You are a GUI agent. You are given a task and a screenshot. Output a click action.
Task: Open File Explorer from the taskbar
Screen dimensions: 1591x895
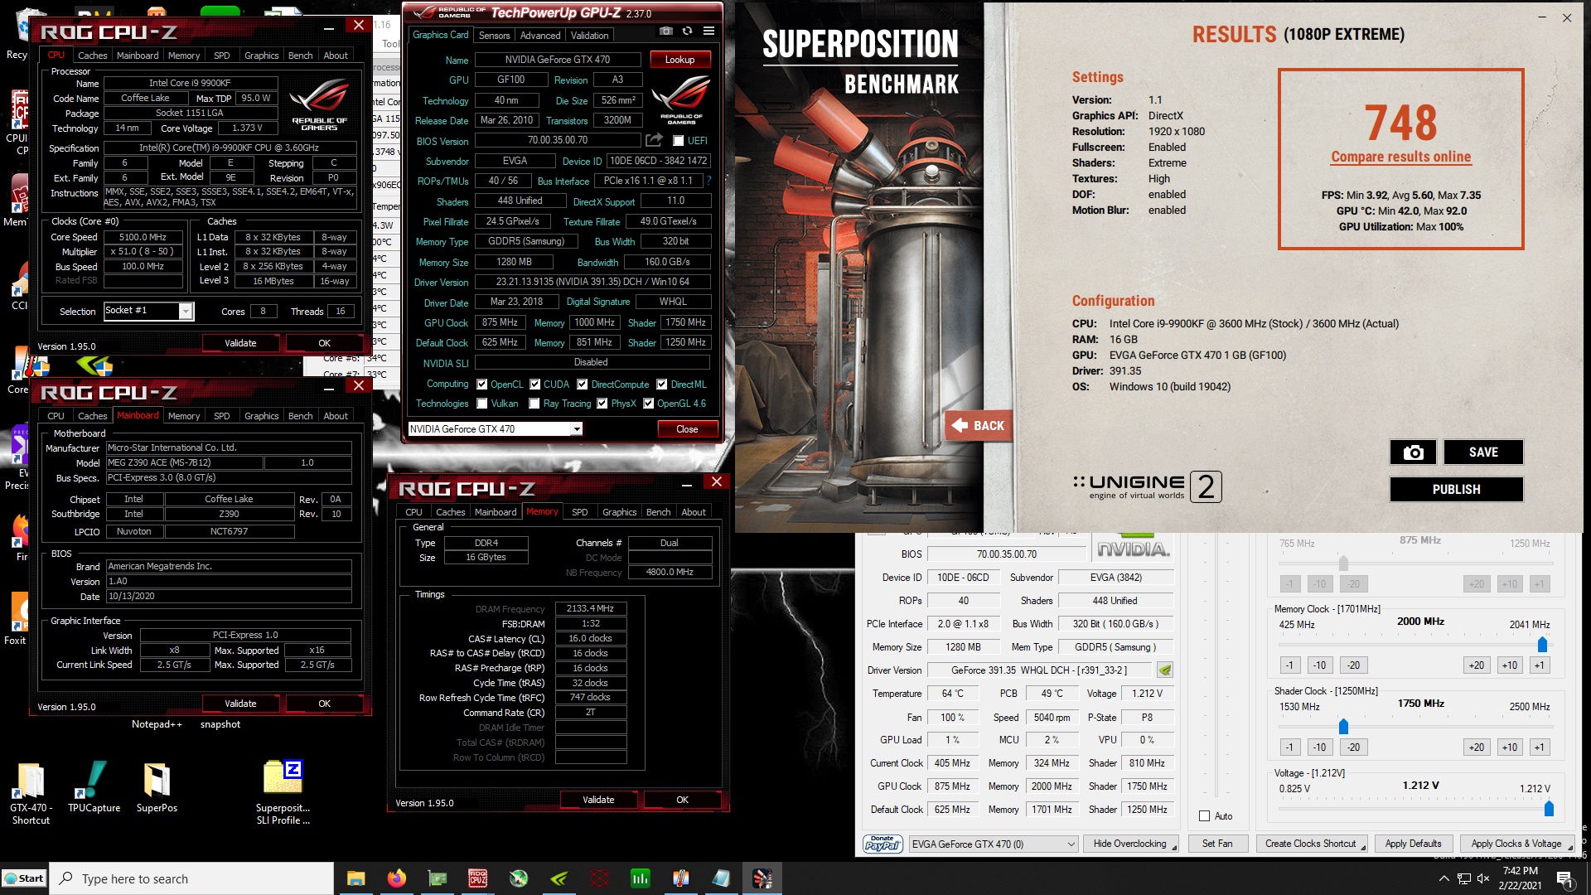coord(356,878)
